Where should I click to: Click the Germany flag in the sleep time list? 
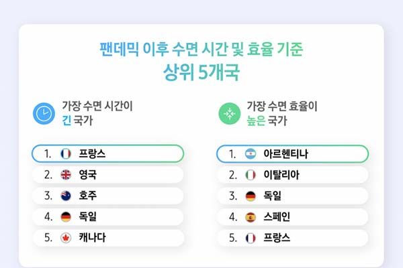[x=66, y=216]
